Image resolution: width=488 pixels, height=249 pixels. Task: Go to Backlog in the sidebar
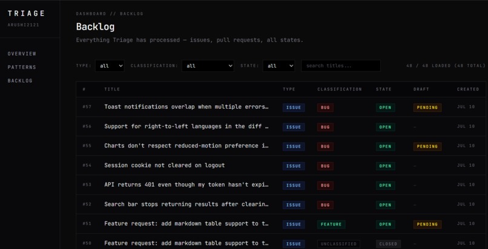pos(20,81)
